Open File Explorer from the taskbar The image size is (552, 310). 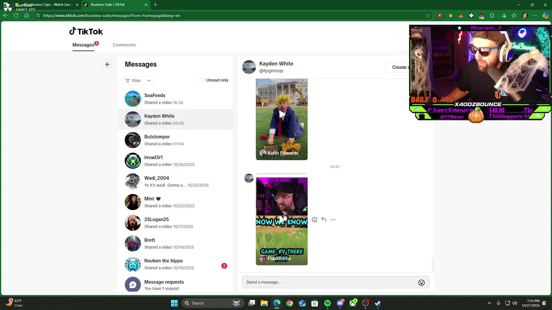264,303
